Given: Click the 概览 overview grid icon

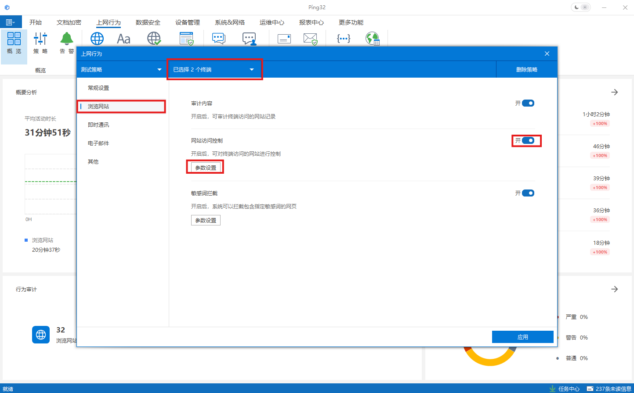Looking at the screenshot, I should [14, 39].
